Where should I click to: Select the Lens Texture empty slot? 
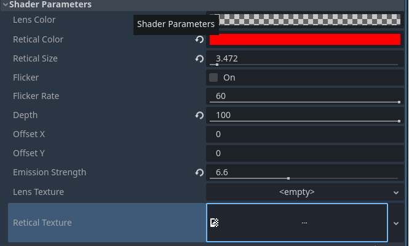tap(297, 192)
